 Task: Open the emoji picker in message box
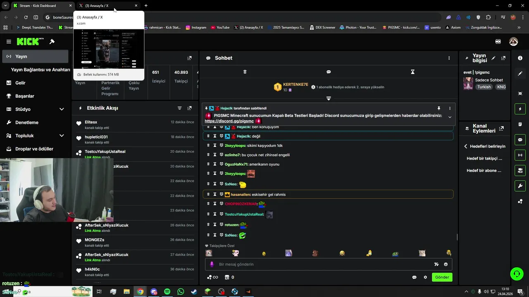[x=446, y=264]
